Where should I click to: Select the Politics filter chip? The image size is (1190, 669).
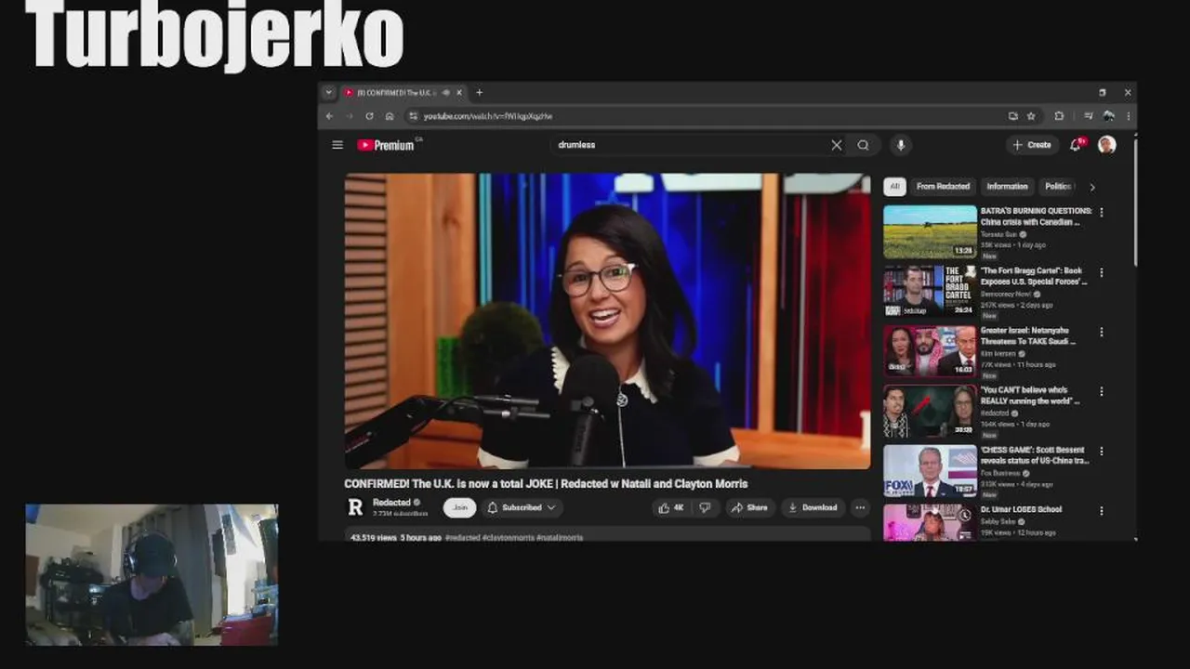(1059, 187)
